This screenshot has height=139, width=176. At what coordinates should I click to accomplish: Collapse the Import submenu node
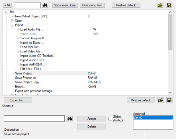[x=12, y=25]
